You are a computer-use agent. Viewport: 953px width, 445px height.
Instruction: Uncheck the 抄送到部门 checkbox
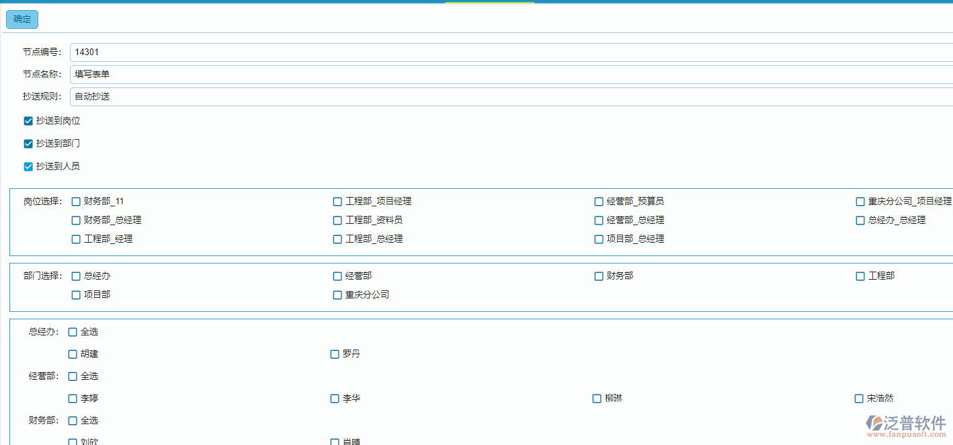pyautogui.click(x=28, y=144)
